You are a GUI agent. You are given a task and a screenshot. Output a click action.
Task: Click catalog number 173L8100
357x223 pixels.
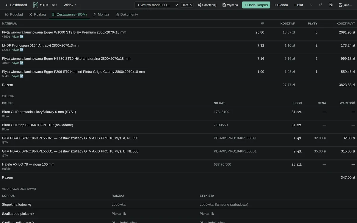(x=221, y=112)
